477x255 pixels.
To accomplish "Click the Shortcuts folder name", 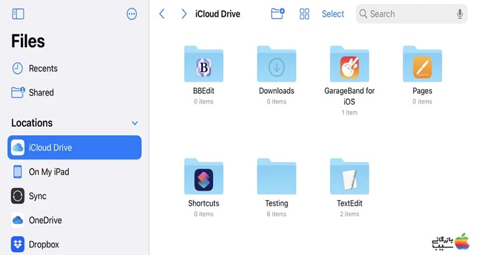I will [203, 203].
